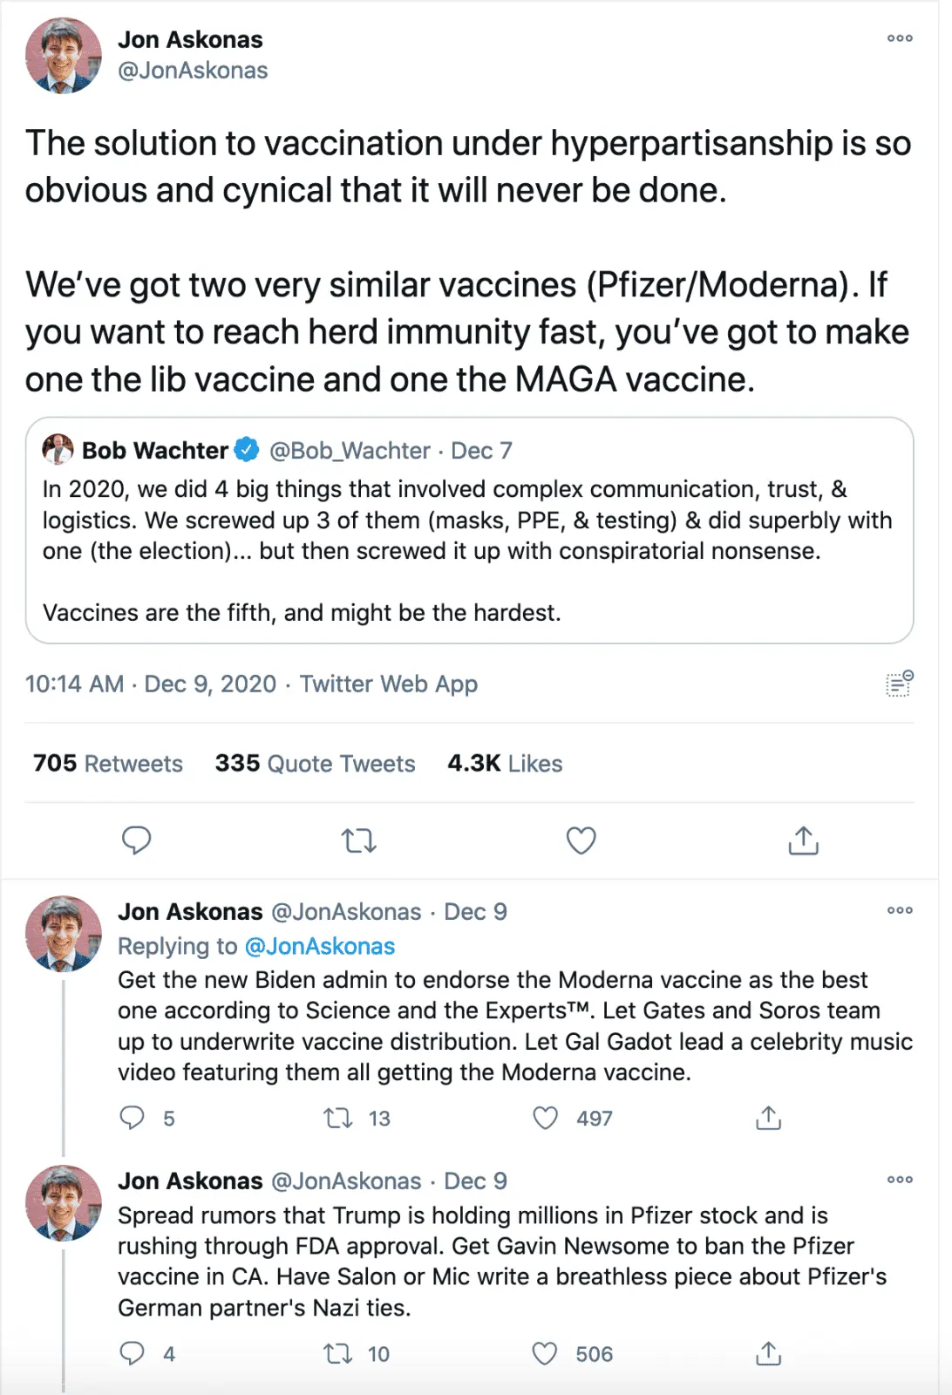Share the main tweet via share icon
Screen dimensions: 952x1395
tap(803, 840)
